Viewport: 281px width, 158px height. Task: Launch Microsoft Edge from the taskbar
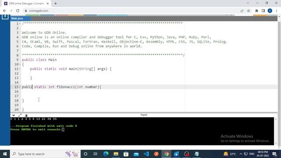pyautogui.click(x=106, y=154)
